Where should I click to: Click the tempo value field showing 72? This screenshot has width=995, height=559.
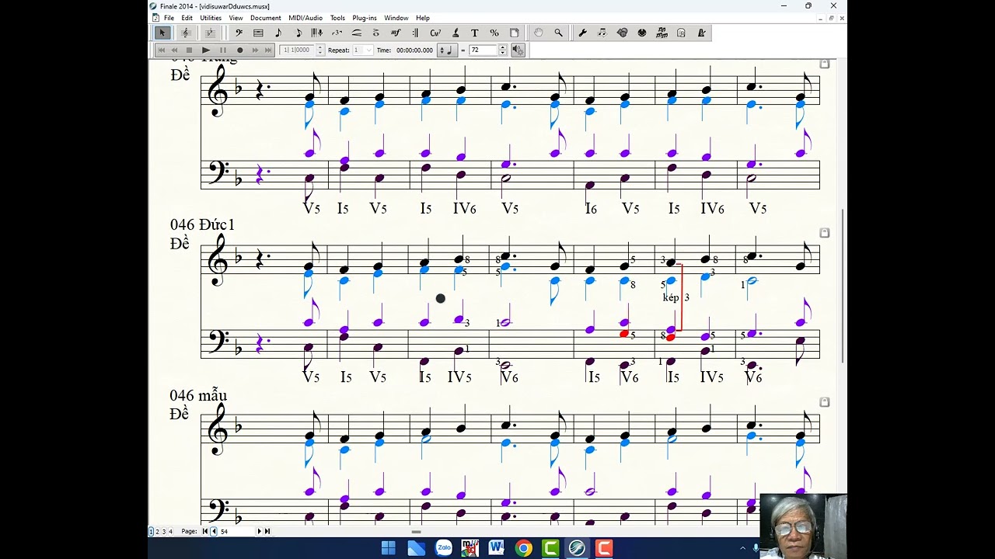point(484,50)
